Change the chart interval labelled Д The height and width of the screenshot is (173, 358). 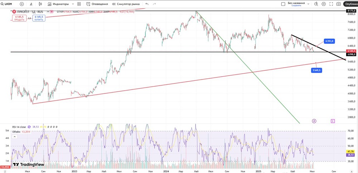[31, 4]
